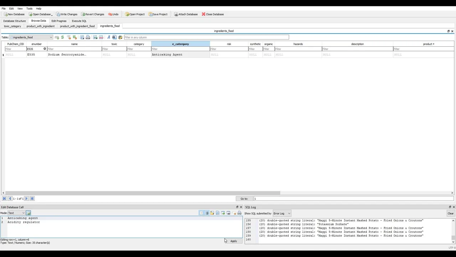Click the printer icon in Edit Database Cell
Screen dimensions: 456x257
pyautogui.click(x=239, y=213)
